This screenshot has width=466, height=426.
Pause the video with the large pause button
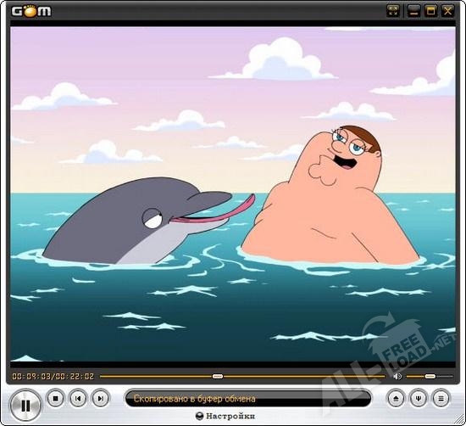click(25, 405)
